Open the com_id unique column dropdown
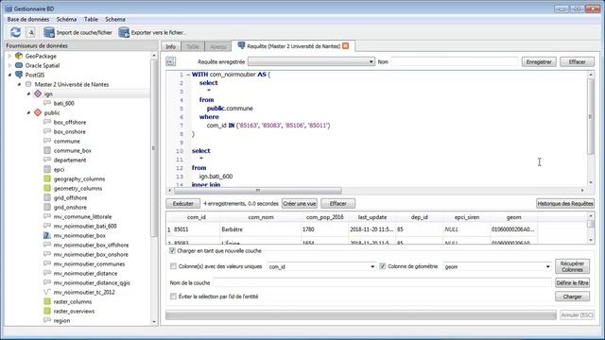The width and height of the screenshot is (605, 340). tap(321, 266)
